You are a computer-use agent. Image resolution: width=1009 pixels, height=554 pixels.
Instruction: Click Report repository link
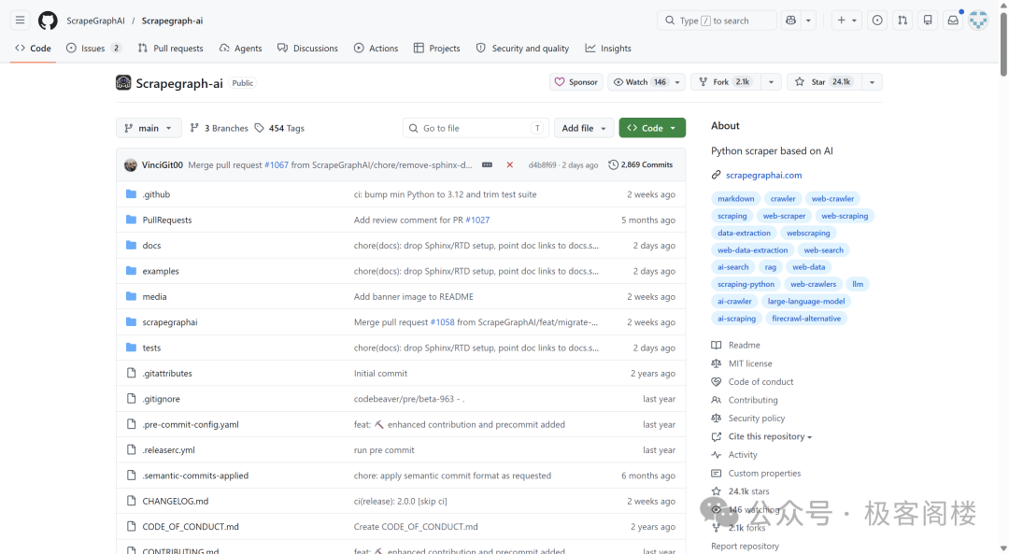click(745, 546)
